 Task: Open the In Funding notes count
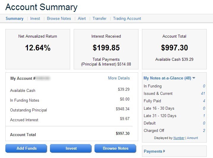[x=204, y=86]
